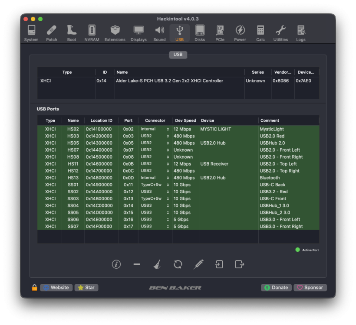The width and height of the screenshot is (356, 325).
Task: Select the Alder Lake-S XHCI controller row
Action: coord(178,81)
